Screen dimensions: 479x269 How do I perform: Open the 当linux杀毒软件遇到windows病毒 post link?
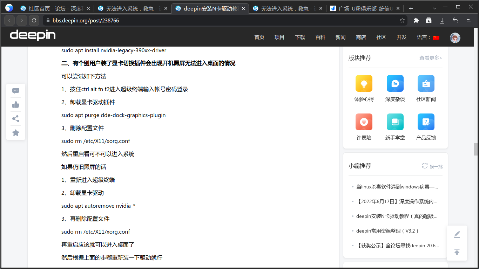click(x=397, y=187)
